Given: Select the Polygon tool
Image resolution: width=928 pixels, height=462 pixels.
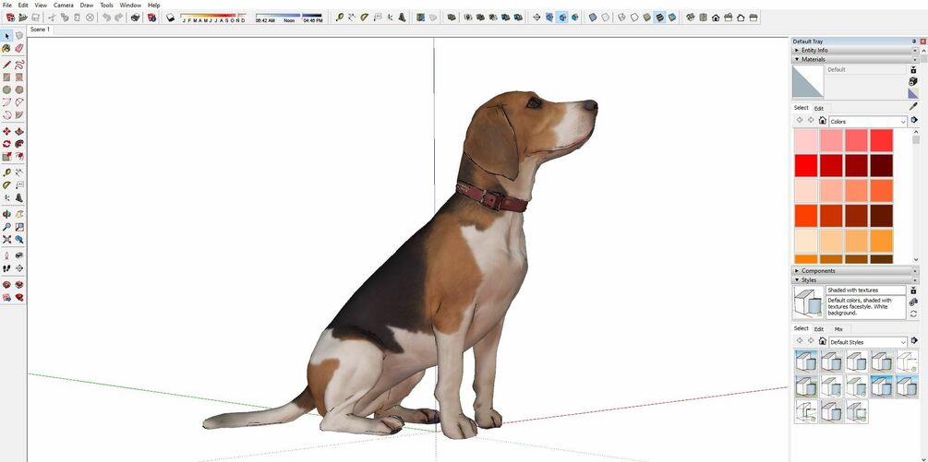Looking at the screenshot, I should click(x=19, y=89).
